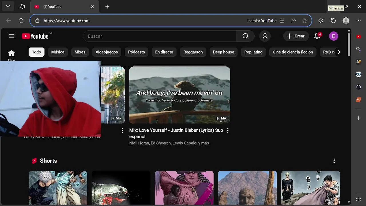The height and width of the screenshot is (206, 366).
Task: Focus the Buscar search field
Action: click(x=160, y=36)
